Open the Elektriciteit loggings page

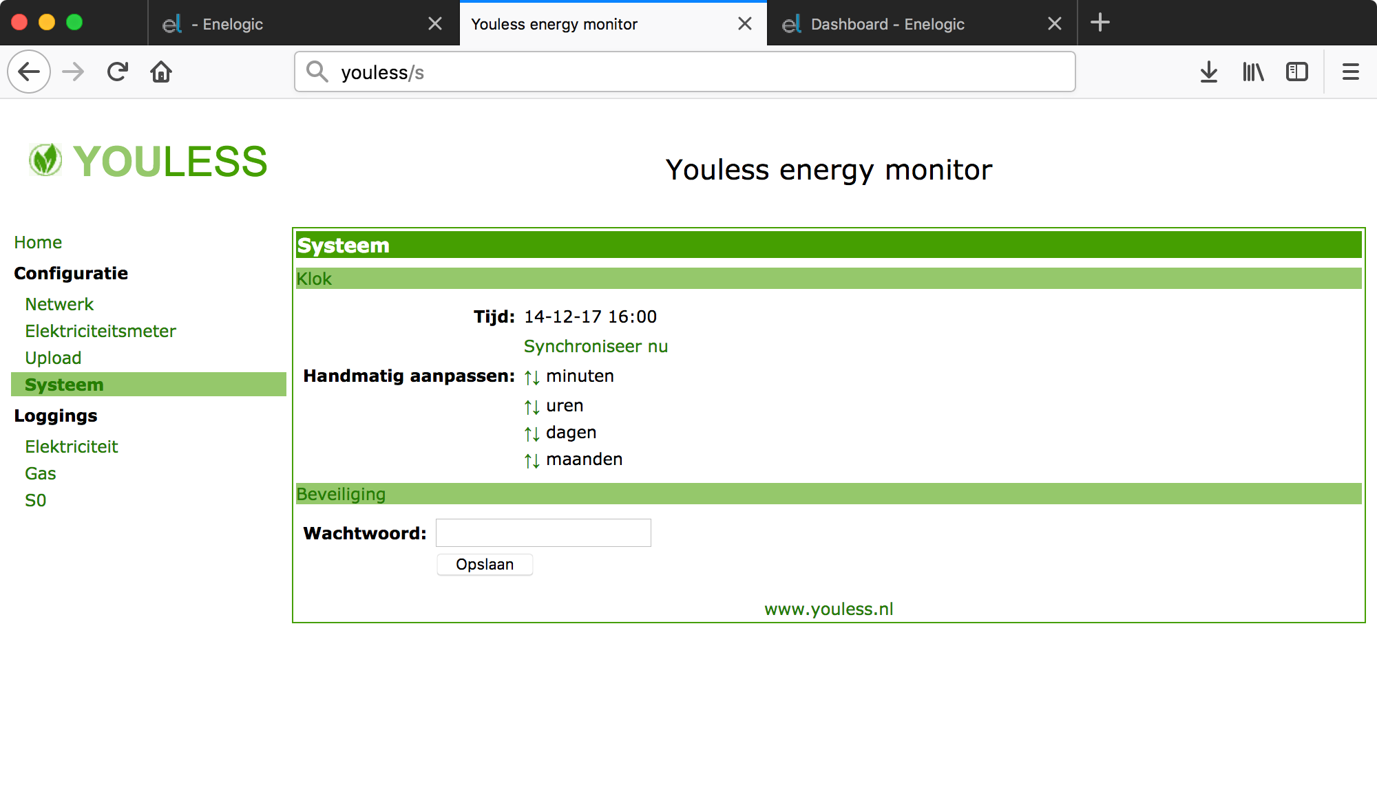[x=72, y=446]
